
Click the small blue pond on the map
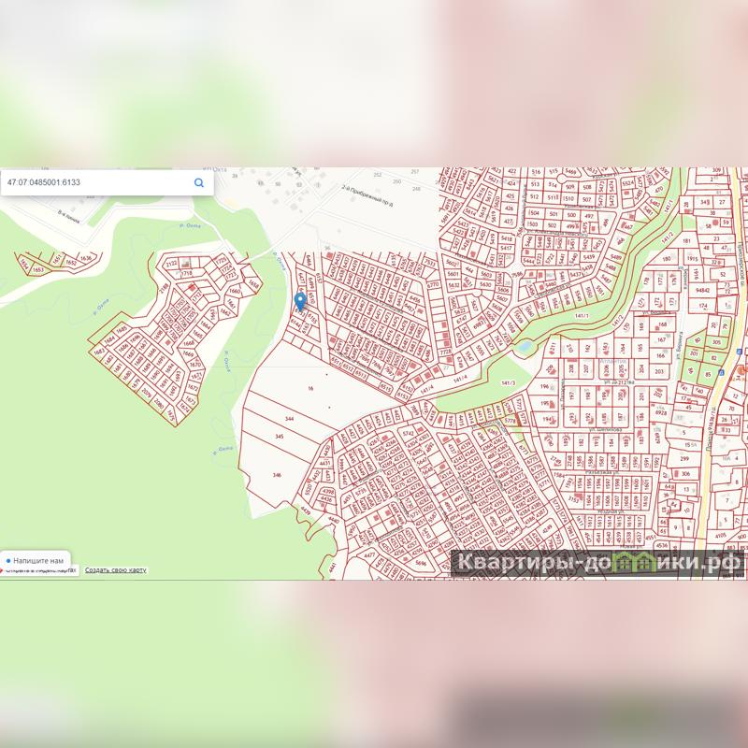pyautogui.click(x=524, y=345)
